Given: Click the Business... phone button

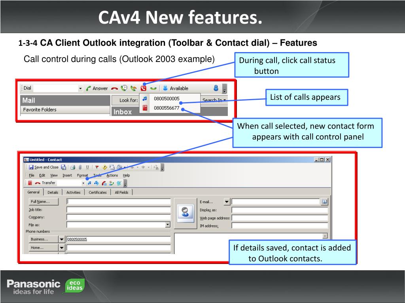Looking at the screenshot, I should 44,239.
